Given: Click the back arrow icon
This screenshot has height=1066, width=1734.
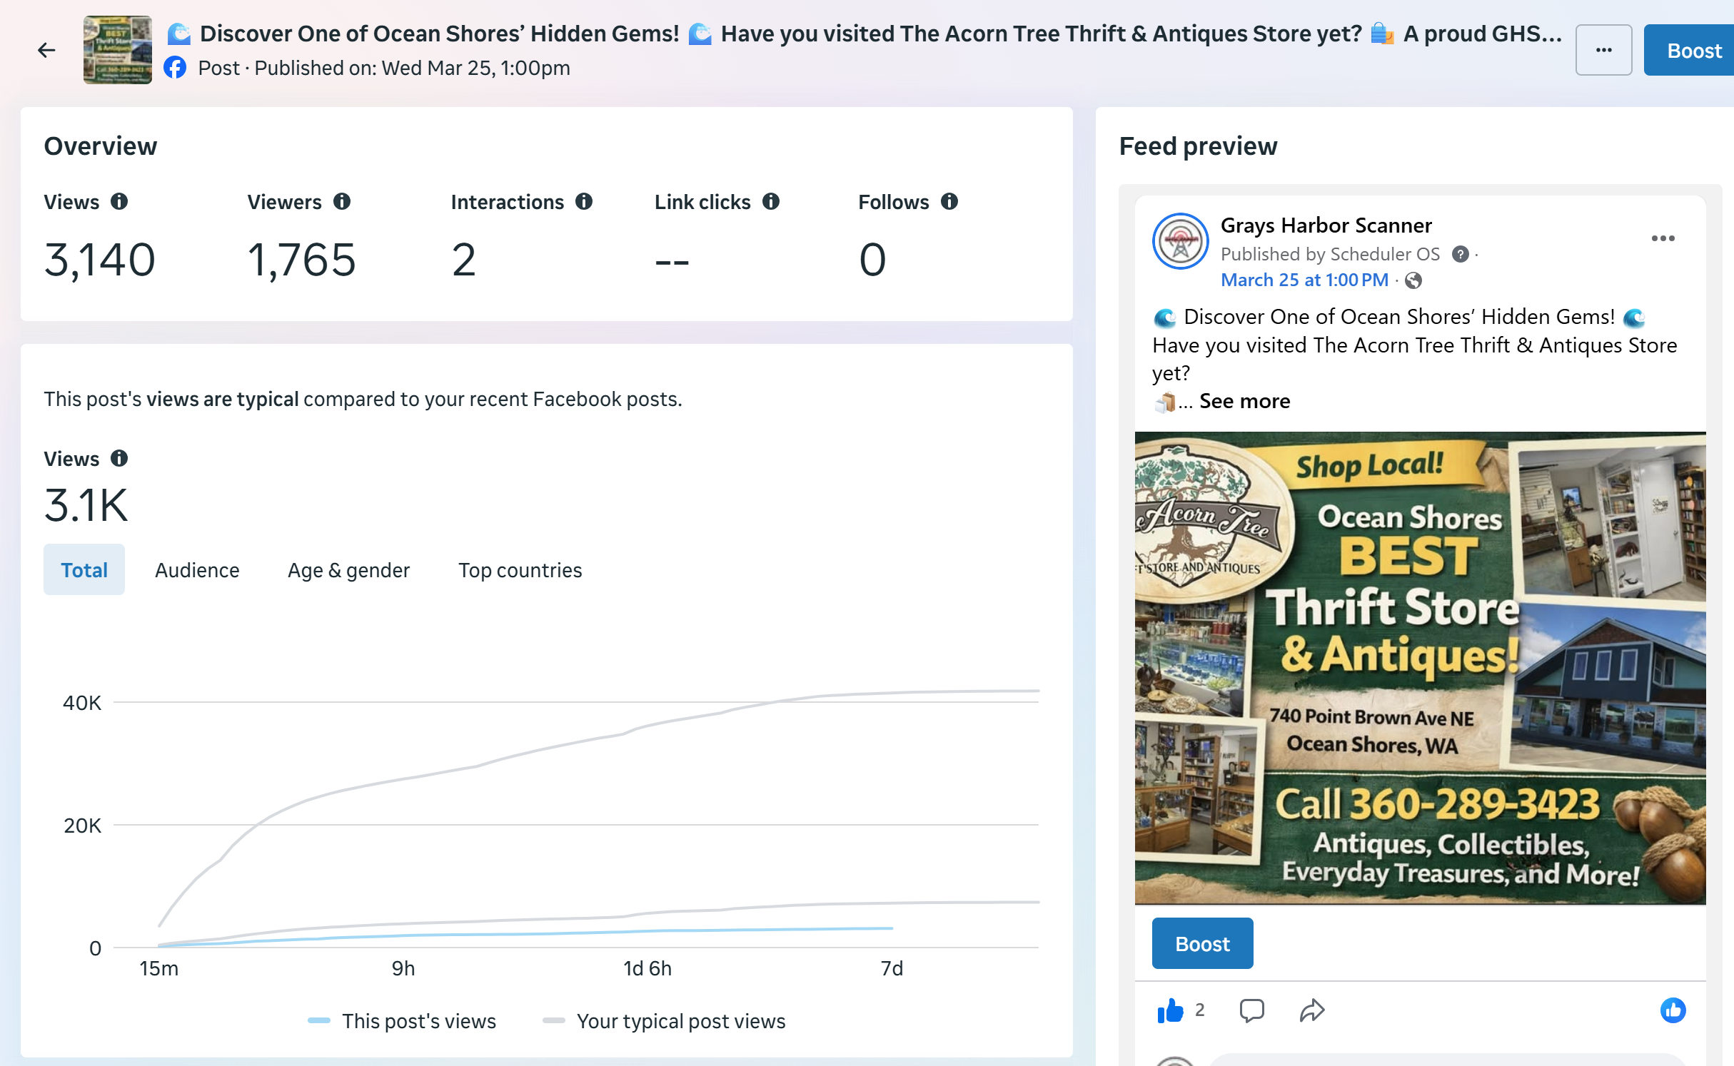Looking at the screenshot, I should coord(46,50).
